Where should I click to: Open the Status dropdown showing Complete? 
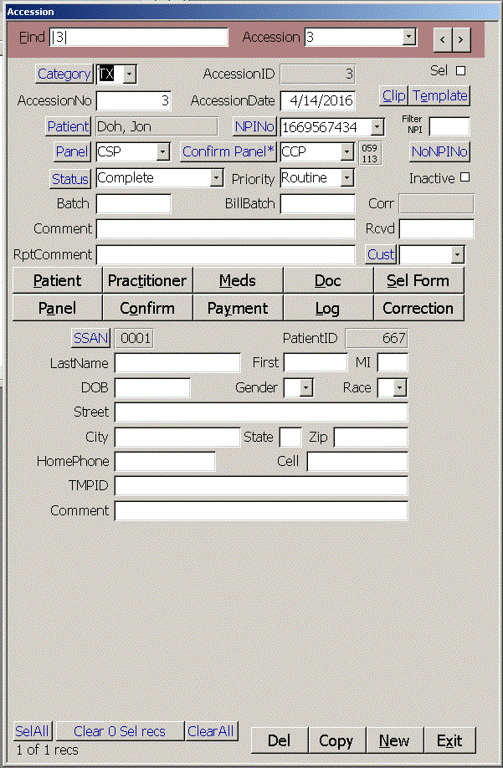coord(216,178)
